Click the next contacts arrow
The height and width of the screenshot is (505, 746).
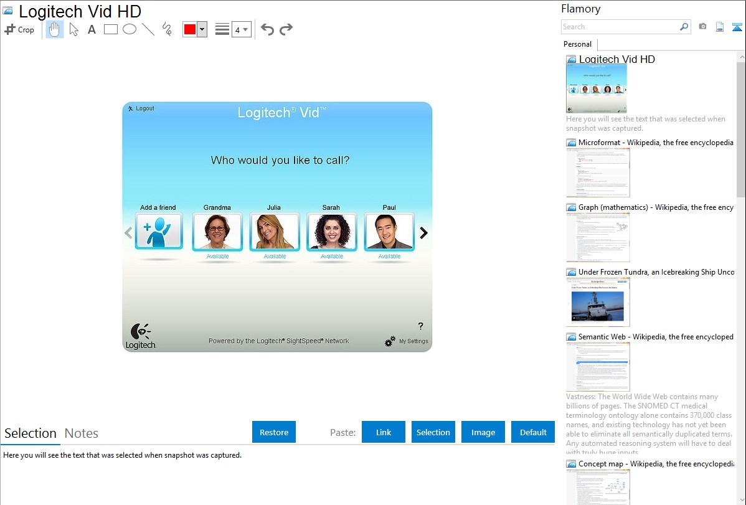(423, 233)
